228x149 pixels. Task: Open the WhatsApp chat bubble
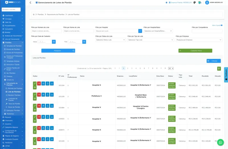(220, 142)
